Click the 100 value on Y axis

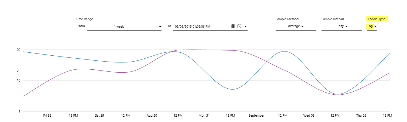click(17, 50)
